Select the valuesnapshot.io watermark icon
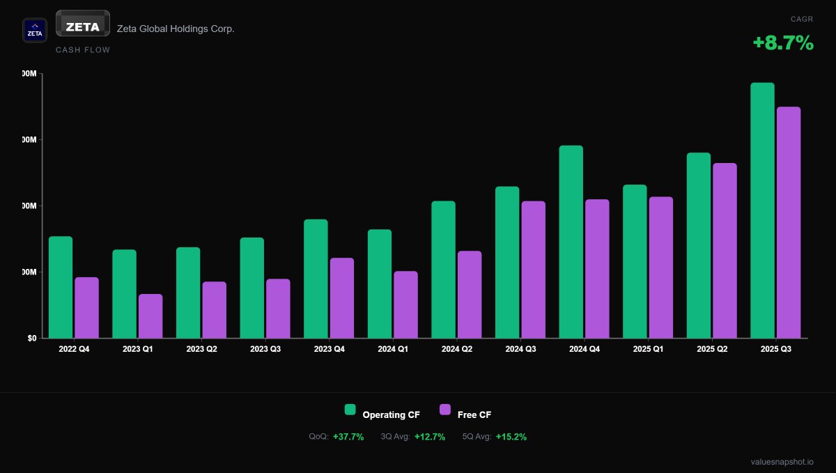 [782, 460]
